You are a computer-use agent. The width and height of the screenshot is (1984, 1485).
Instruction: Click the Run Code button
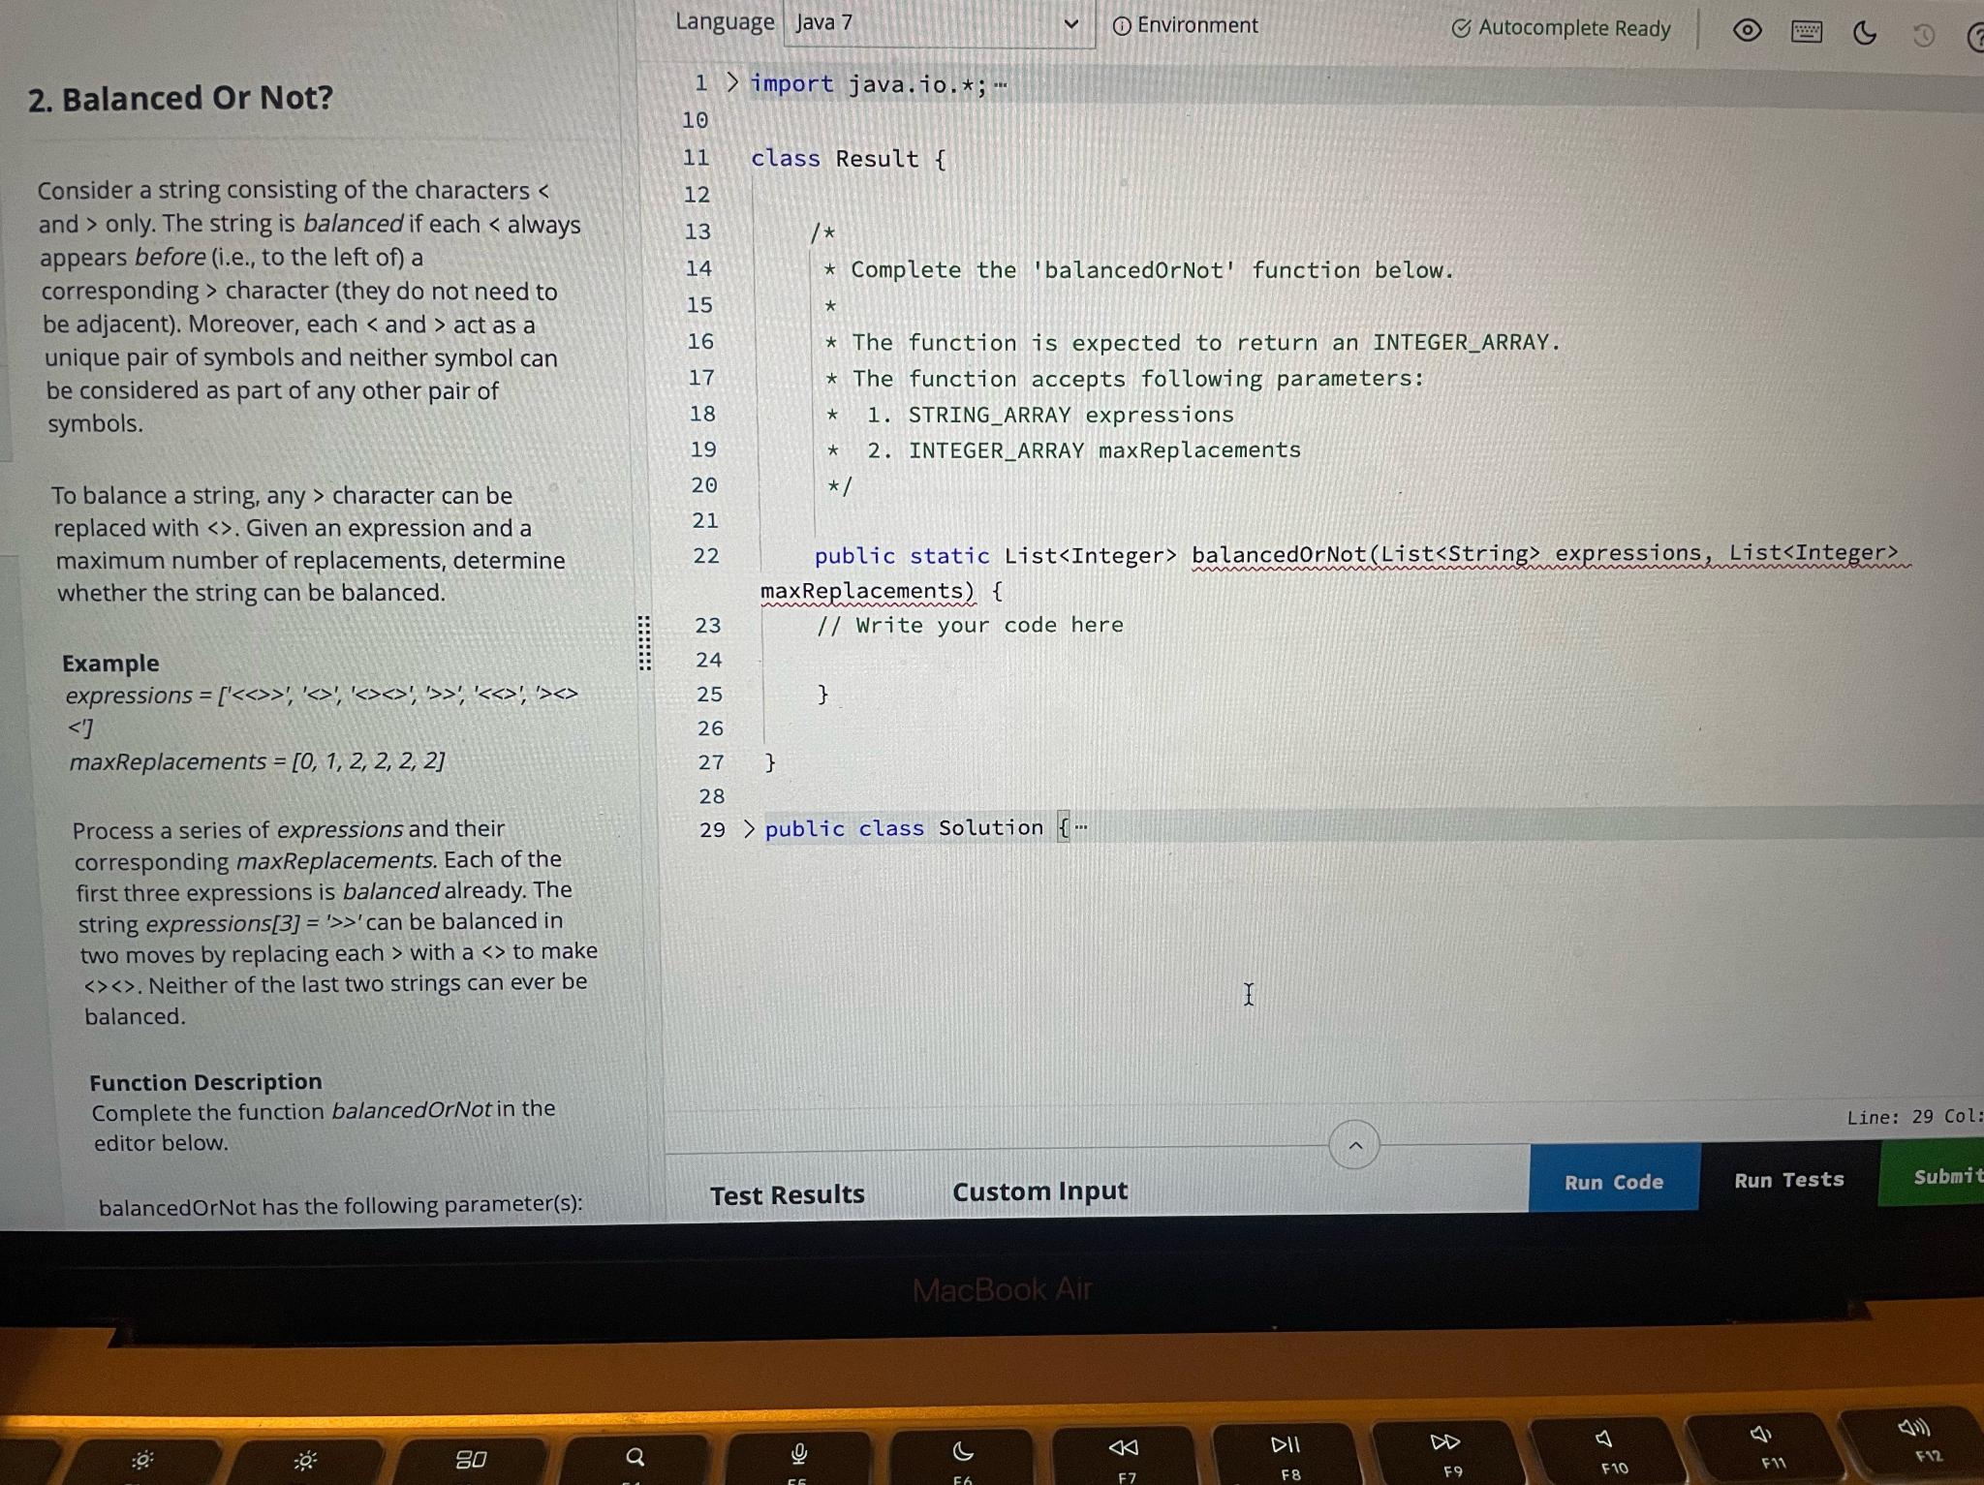(1614, 1181)
